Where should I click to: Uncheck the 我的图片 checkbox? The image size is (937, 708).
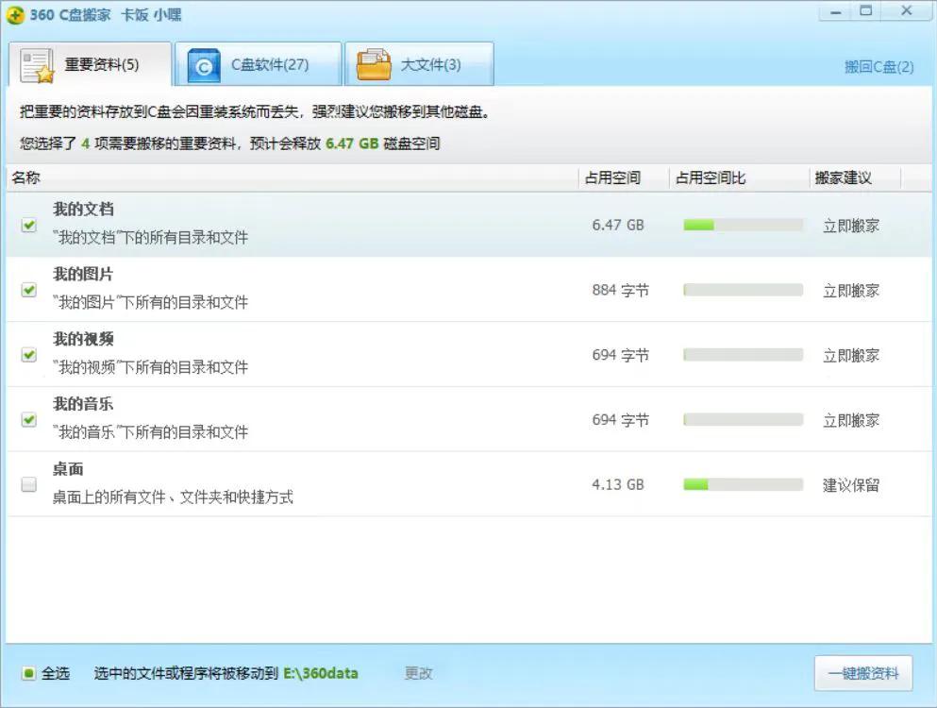point(28,289)
